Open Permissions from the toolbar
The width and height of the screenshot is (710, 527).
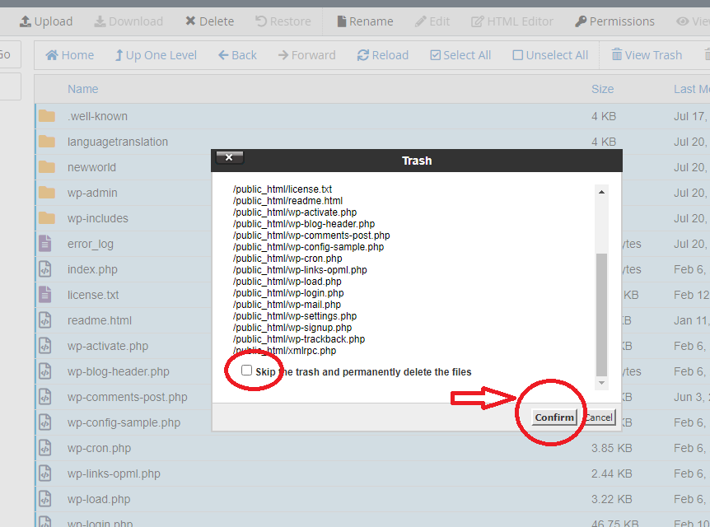click(614, 21)
